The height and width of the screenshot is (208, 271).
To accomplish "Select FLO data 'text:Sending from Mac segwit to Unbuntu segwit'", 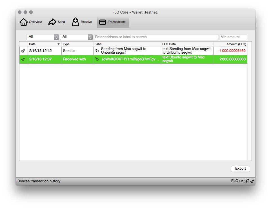I will coord(186,51).
